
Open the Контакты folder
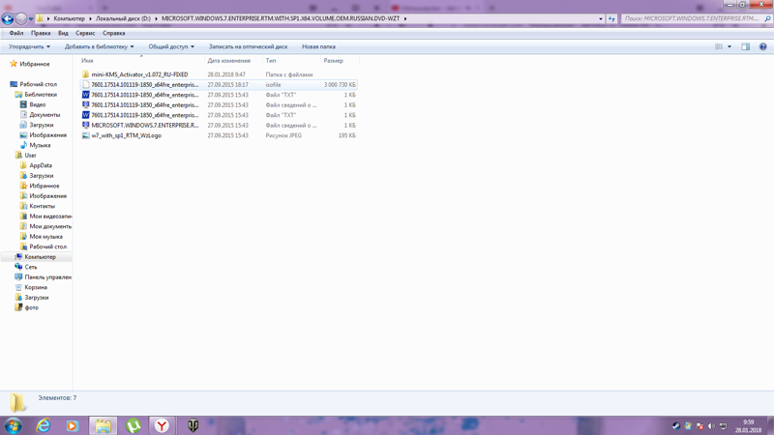[x=42, y=206]
